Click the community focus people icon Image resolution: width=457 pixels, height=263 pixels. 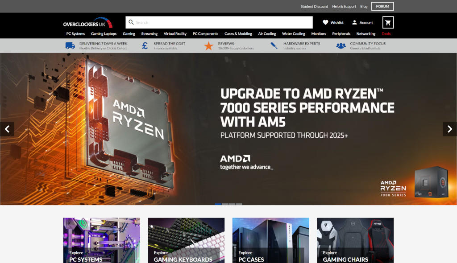(341, 45)
